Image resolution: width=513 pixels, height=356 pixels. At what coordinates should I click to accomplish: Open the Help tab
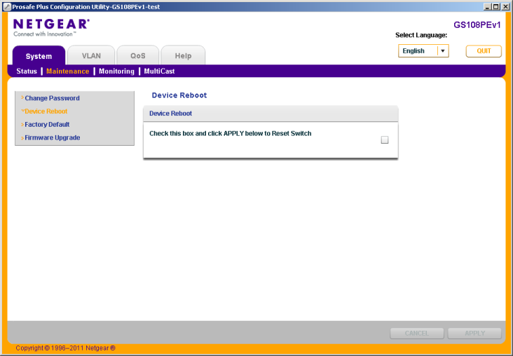(x=183, y=55)
